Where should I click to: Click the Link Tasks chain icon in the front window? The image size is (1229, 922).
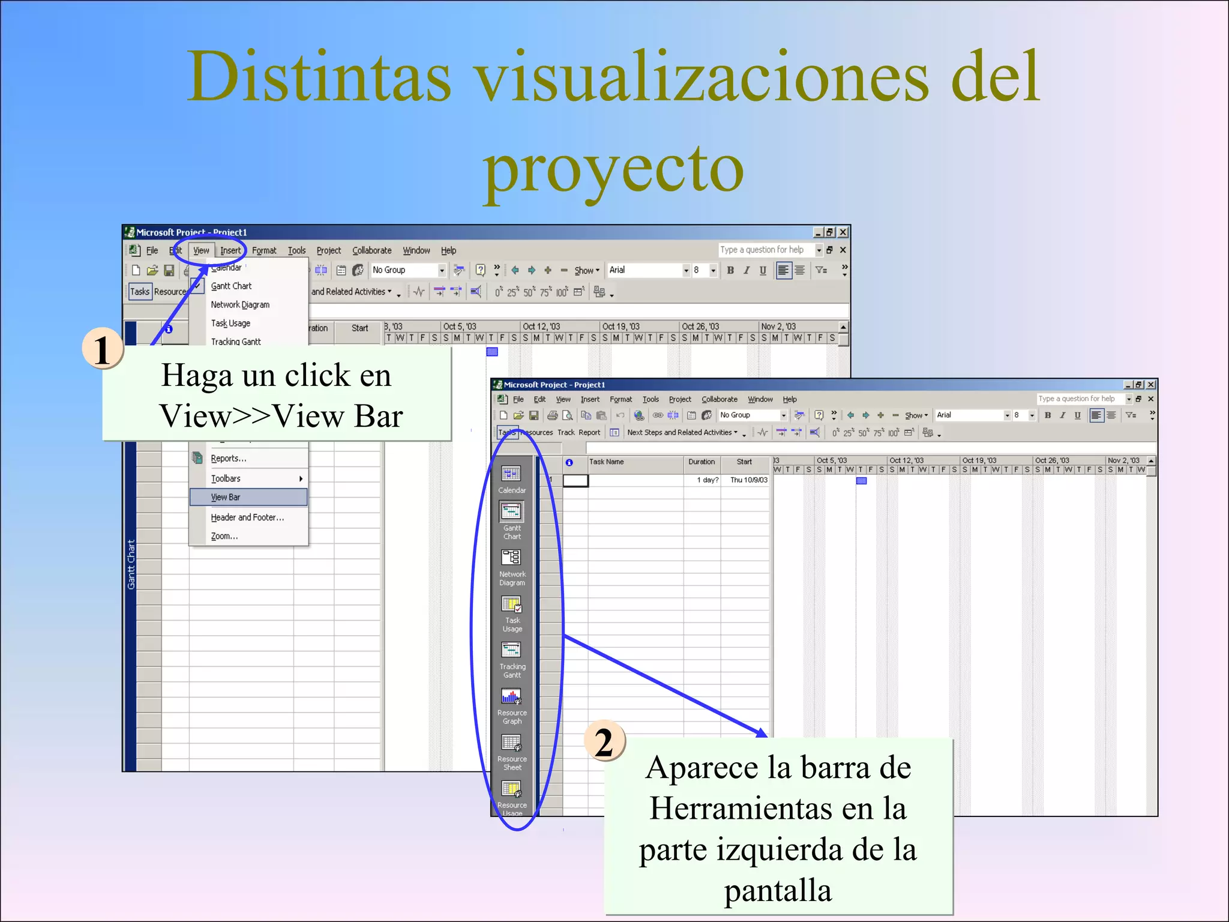coord(658,415)
